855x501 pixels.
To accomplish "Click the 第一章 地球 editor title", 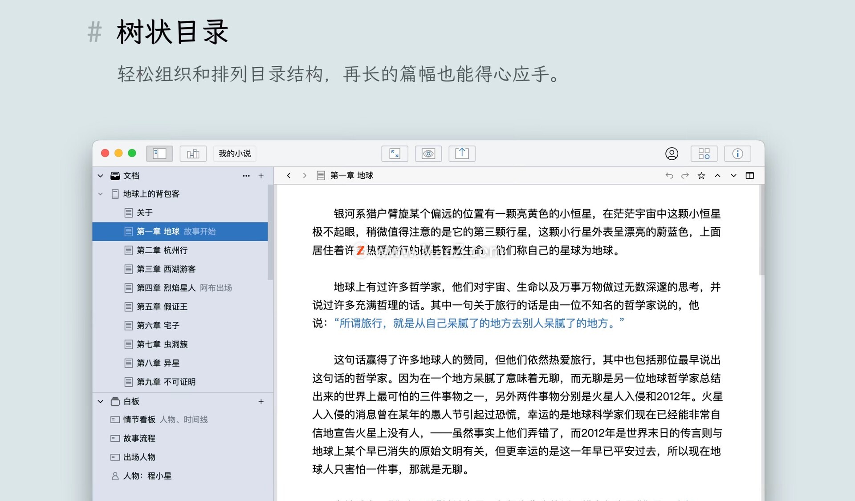I will (352, 176).
